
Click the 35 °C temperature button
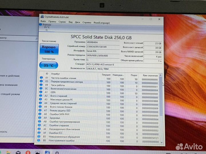49,65
